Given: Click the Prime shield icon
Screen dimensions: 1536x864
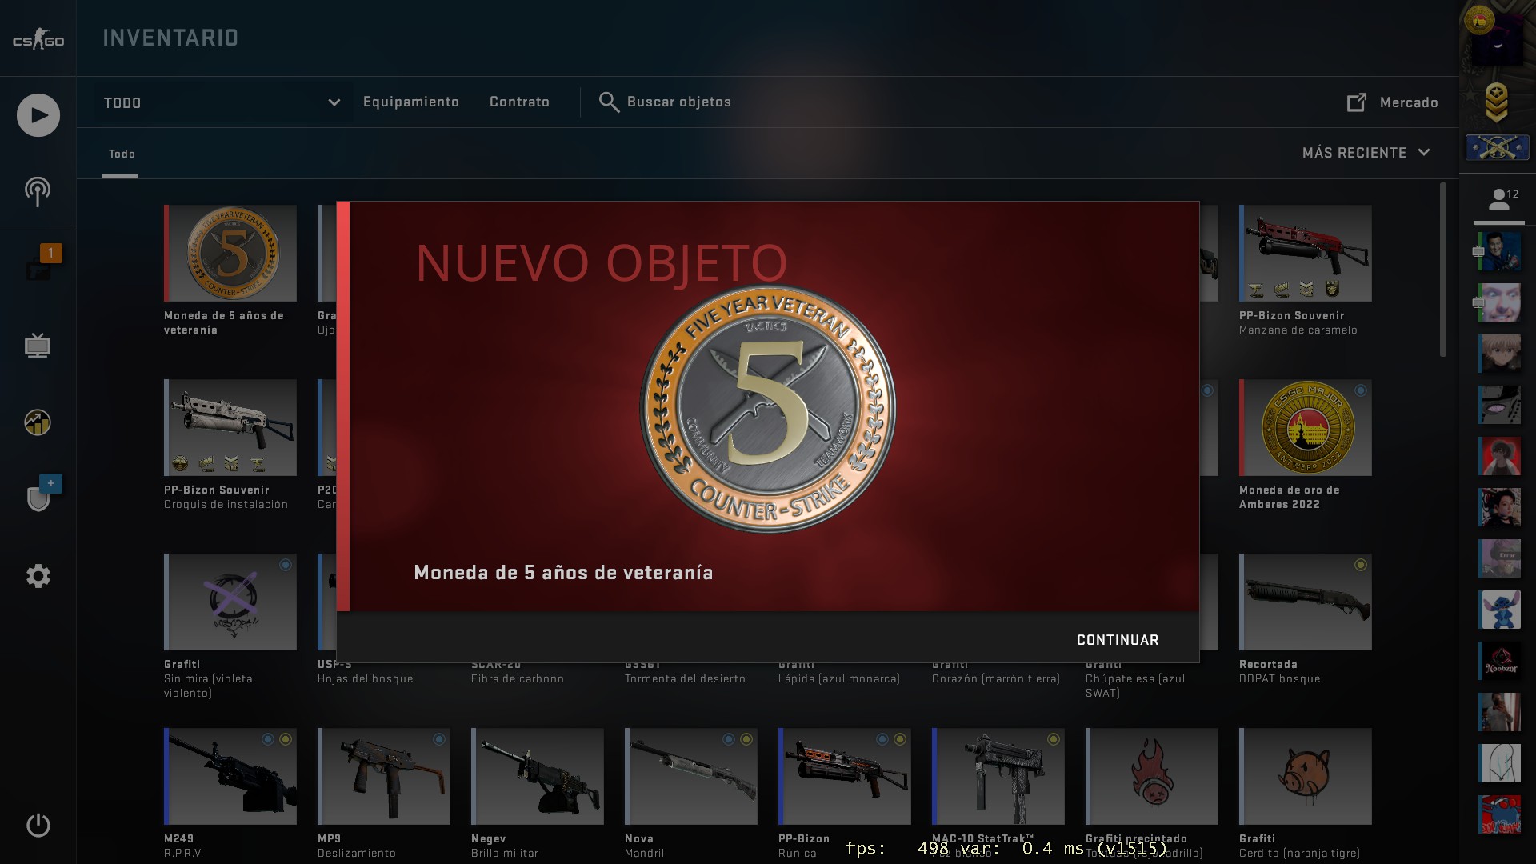Looking at the screenshot, I should pos(38,498).
